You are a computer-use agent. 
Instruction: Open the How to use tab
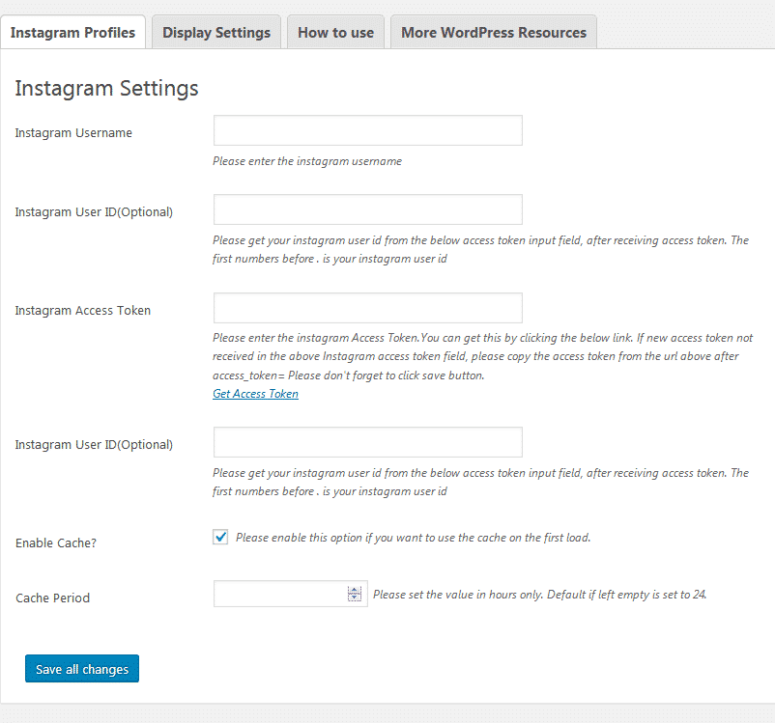click(335, 32)
